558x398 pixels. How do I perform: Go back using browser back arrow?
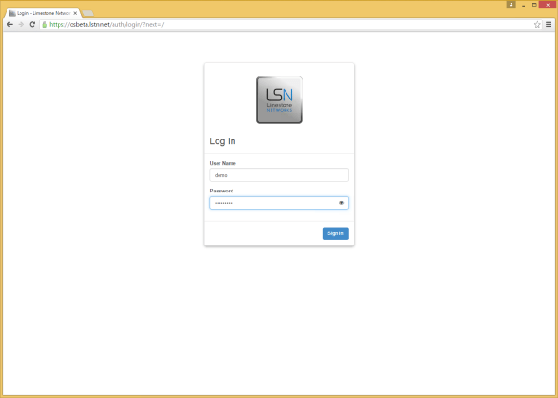pos(10,24)
